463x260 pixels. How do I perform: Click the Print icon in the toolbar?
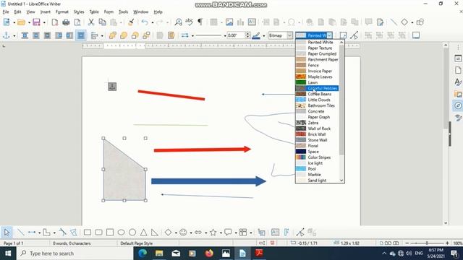click(66, 22)
